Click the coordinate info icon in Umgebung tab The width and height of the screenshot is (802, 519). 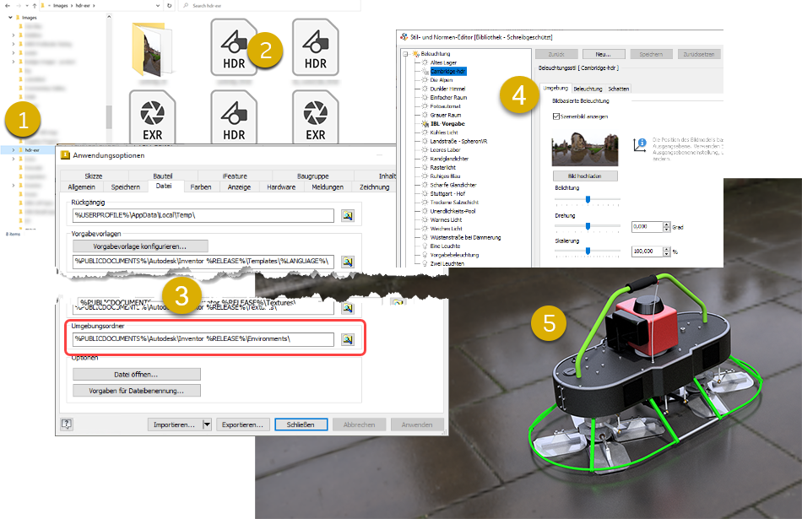(639, 144)
